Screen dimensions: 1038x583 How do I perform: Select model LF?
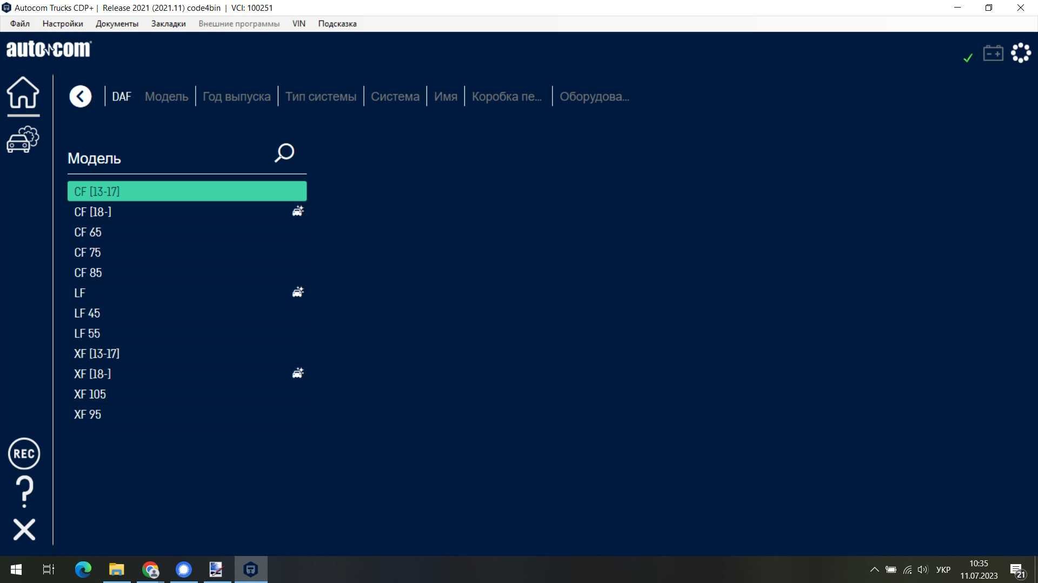coord(187,293)
